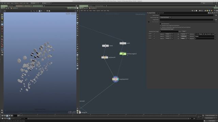Click the orange icon in the network toolbar
218x122 pixels.
(212, 11)
